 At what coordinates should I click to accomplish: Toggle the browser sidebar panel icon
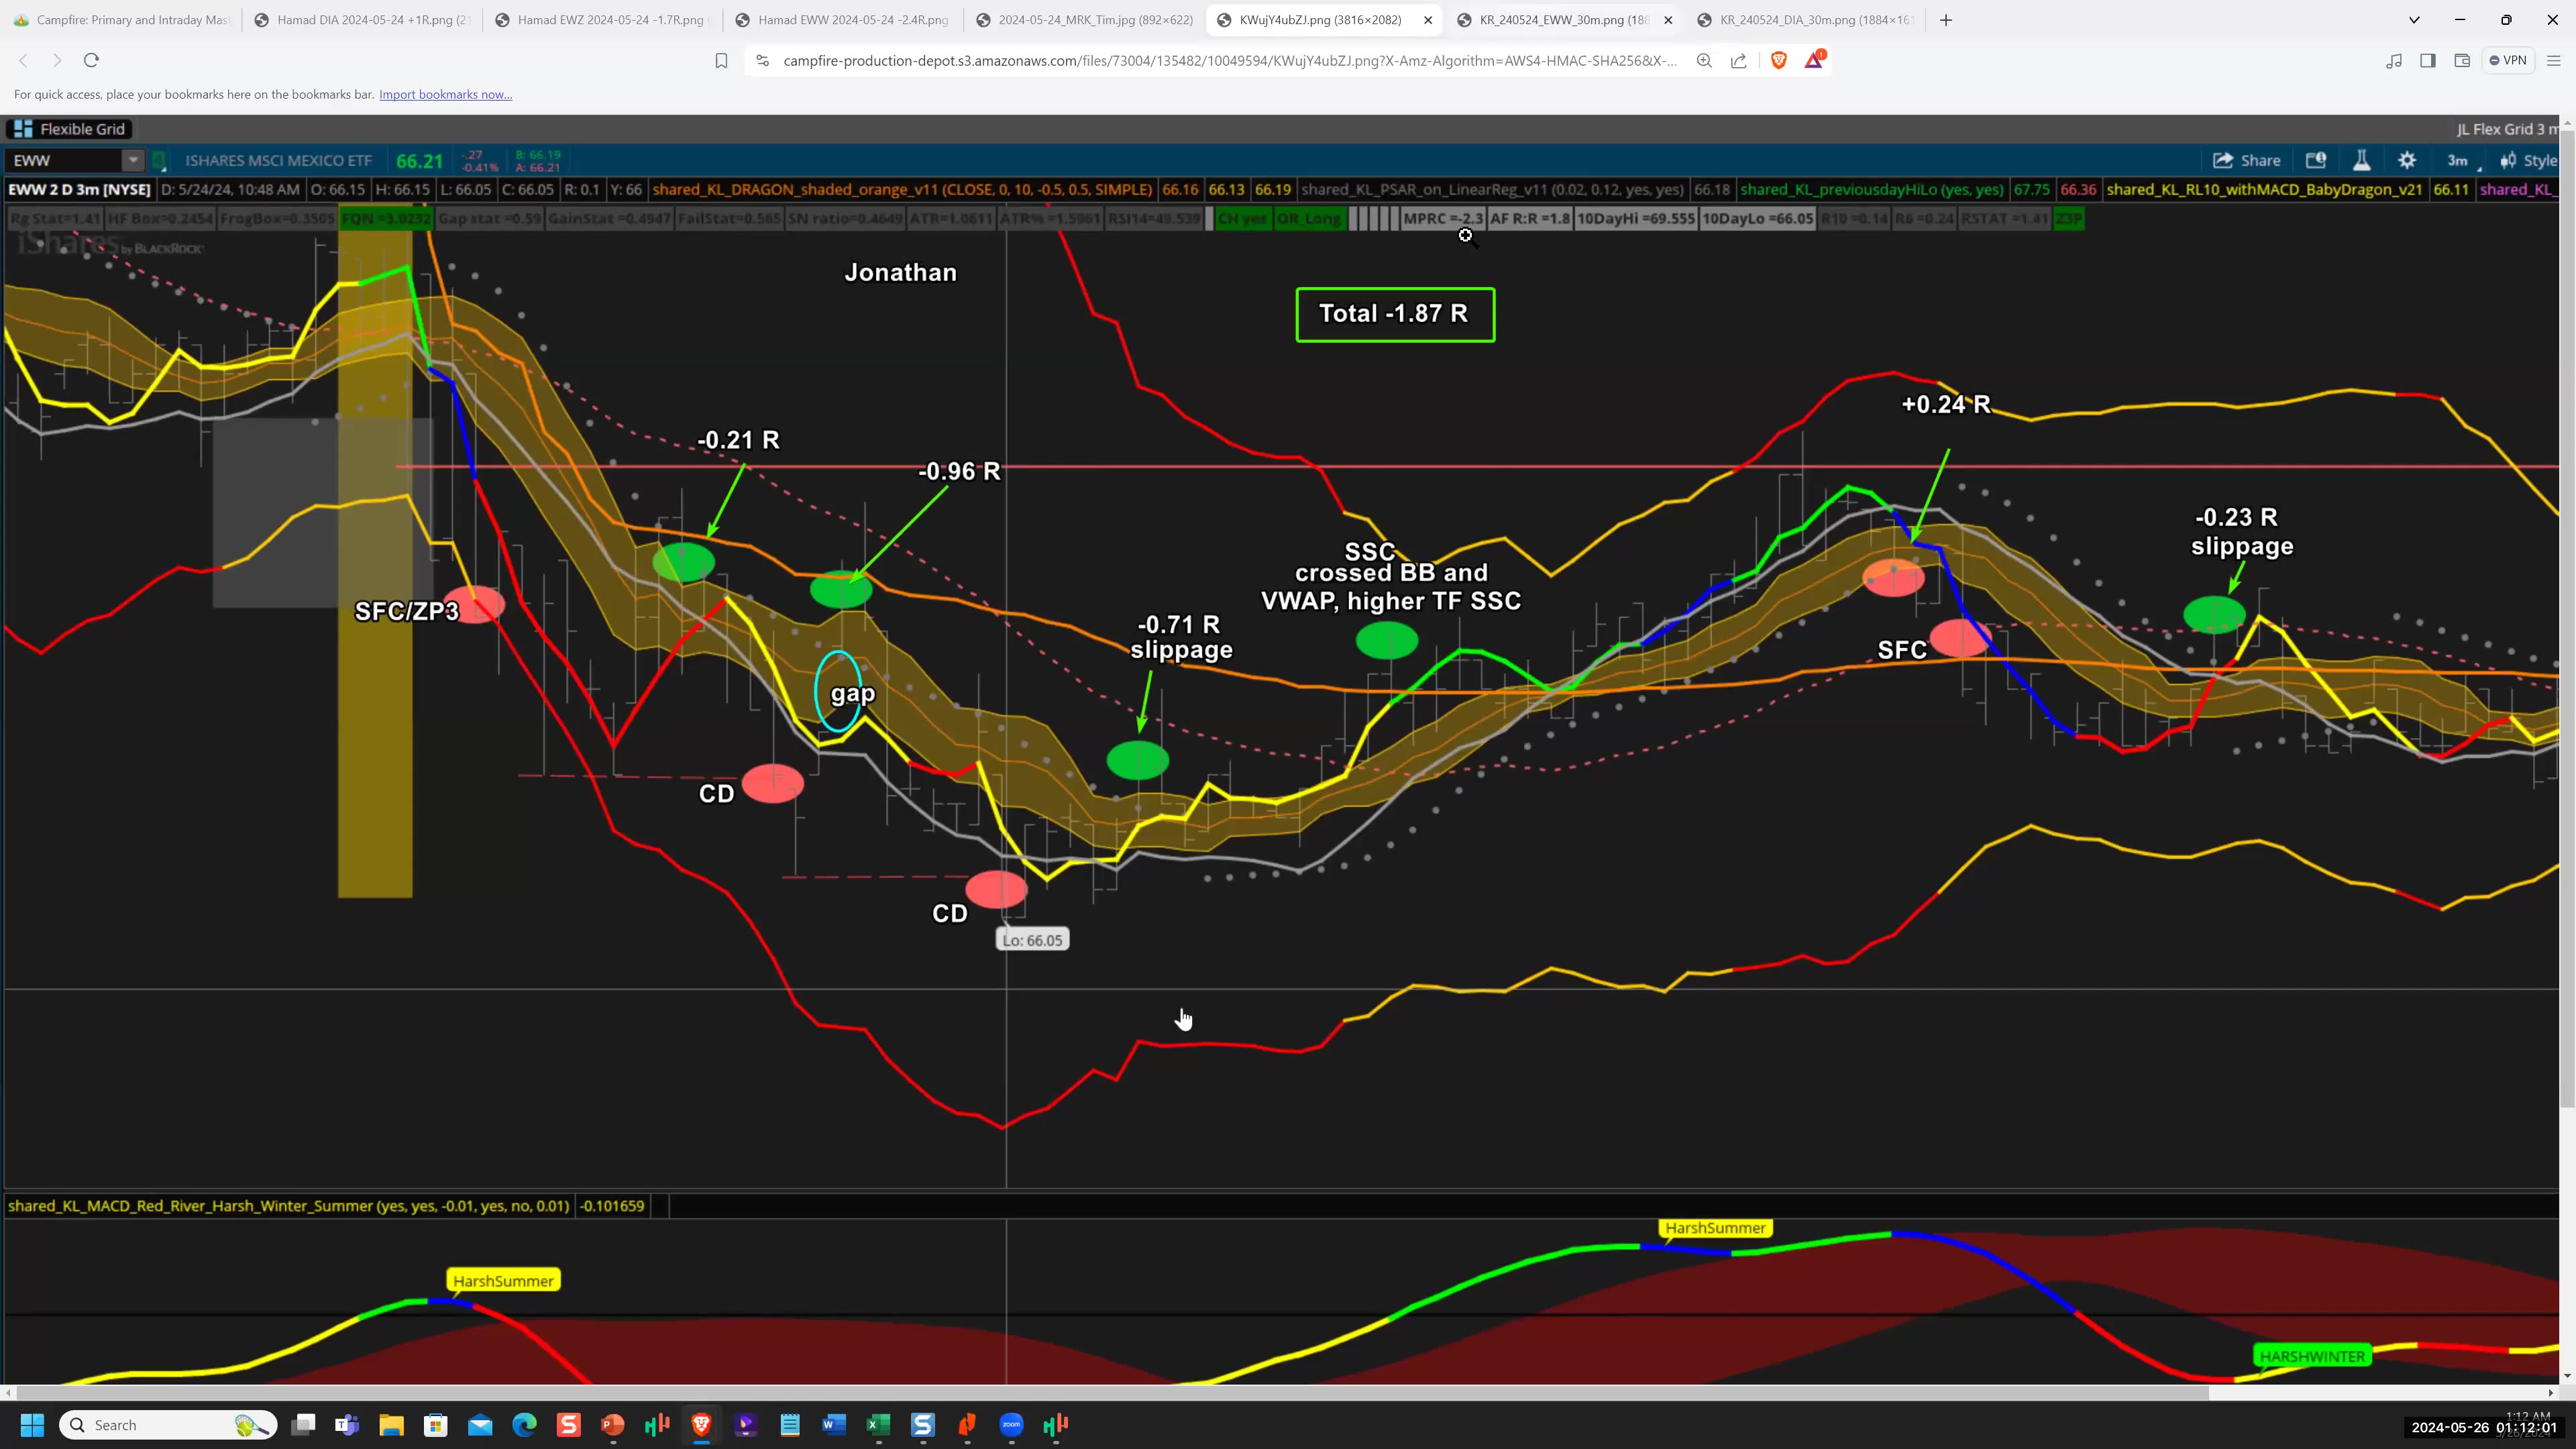2428,61
